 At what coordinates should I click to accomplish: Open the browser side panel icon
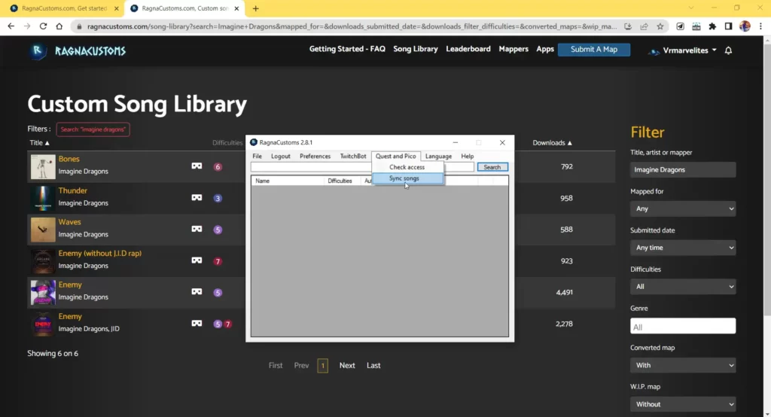[x=728, y=26]
